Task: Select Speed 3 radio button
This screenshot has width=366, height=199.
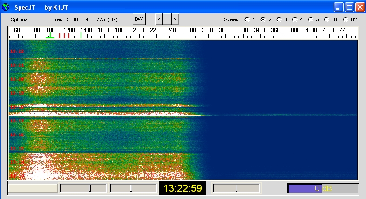Action: 279,19
